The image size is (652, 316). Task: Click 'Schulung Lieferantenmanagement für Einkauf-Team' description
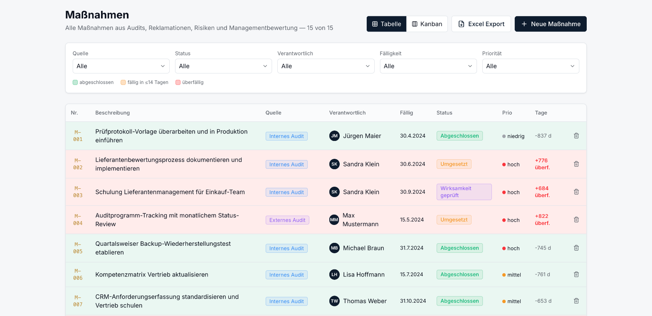click(170, 192)
